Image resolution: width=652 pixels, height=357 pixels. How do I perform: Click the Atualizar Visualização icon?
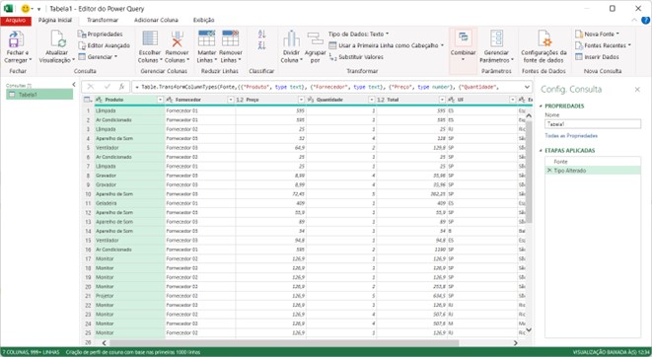pos(58,39)
